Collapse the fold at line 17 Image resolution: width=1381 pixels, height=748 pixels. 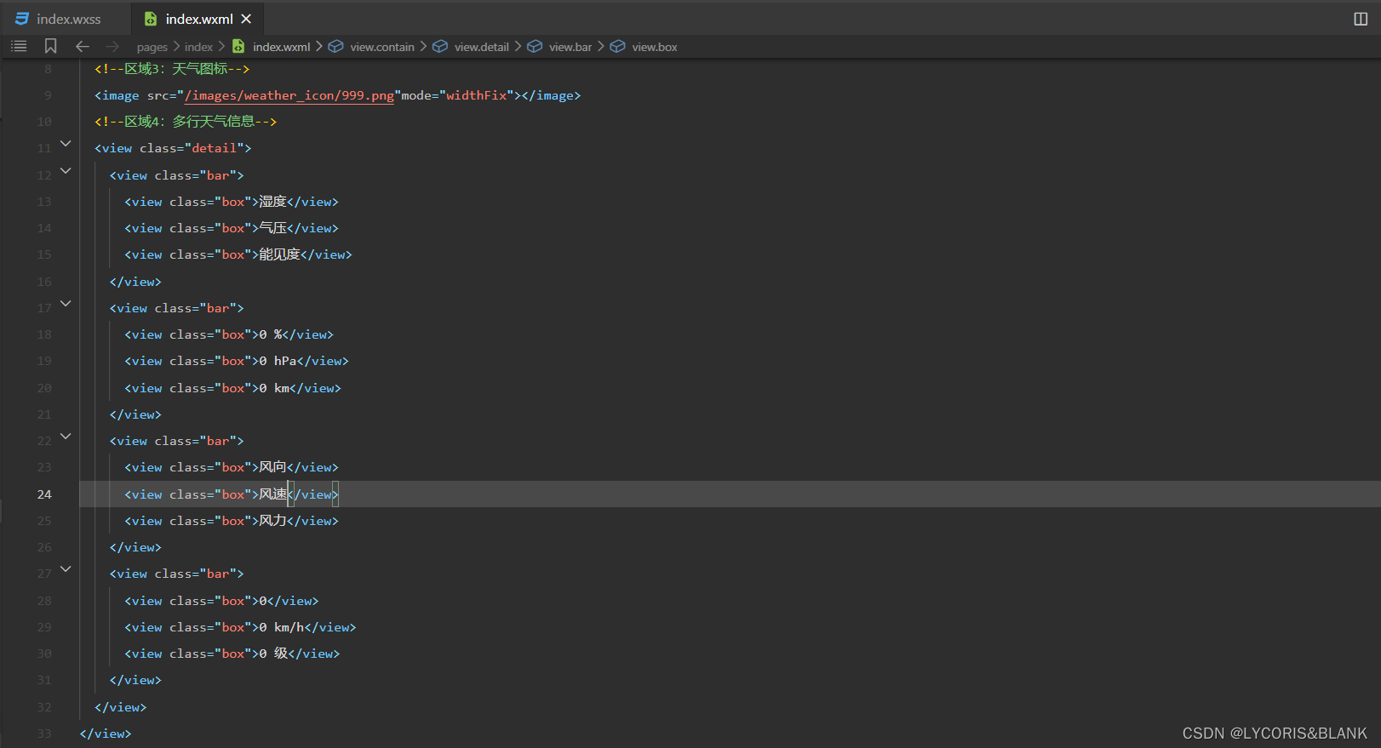click(x=66, y=304)
